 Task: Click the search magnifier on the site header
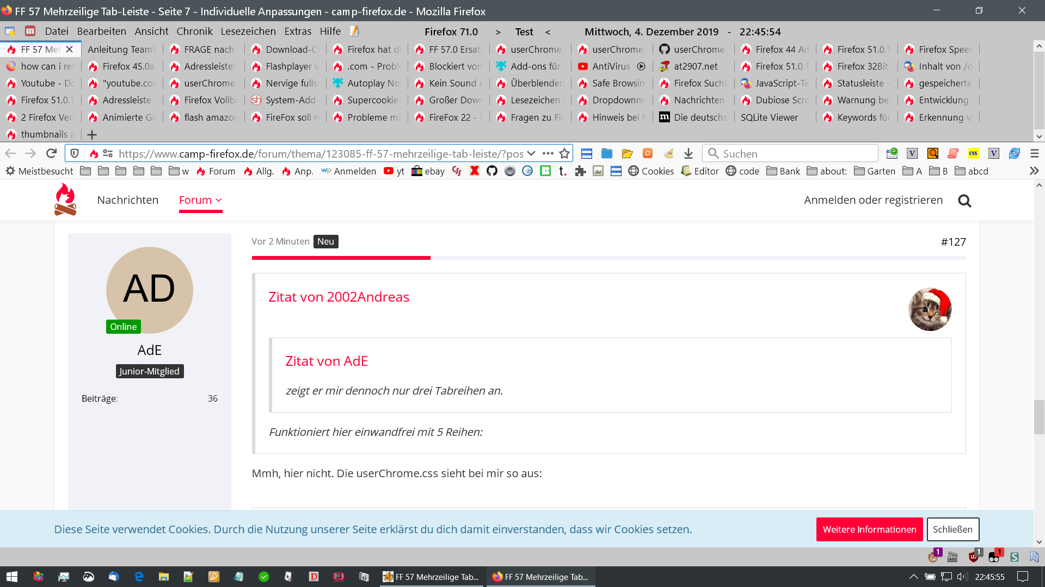964,201
